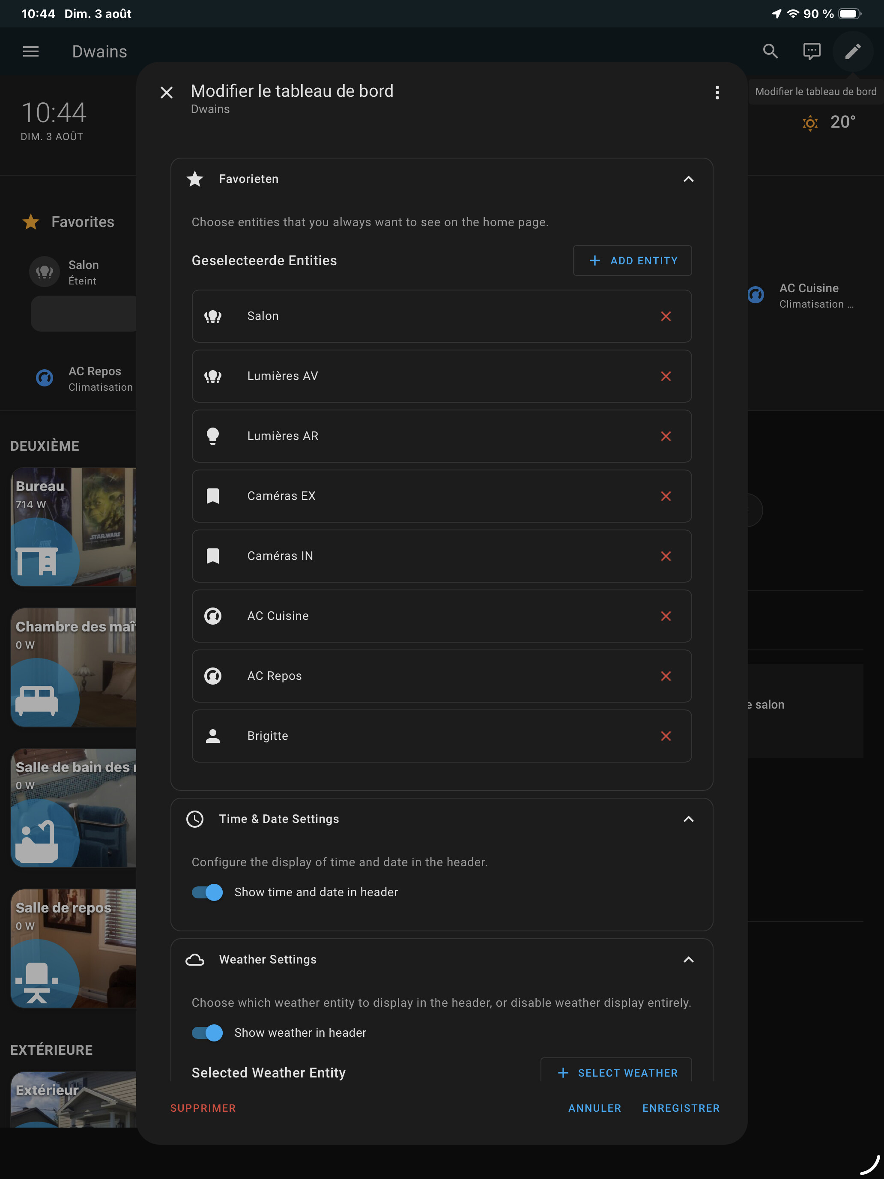Screen dimensions: 884x1179
Task: Open the hamburger sidebar menu
Action: tap(31, 52)
